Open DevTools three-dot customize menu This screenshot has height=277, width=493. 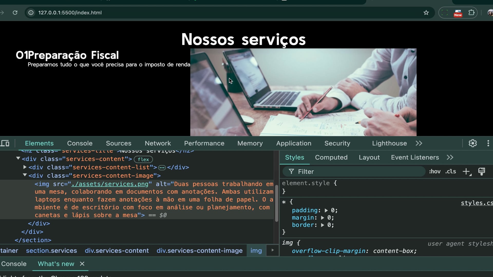pyautogui.click(x=488, y=143)
